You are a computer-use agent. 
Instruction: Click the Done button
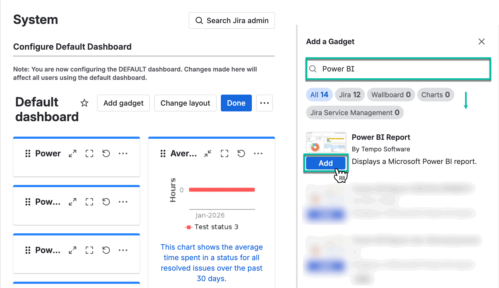(236, 103)
